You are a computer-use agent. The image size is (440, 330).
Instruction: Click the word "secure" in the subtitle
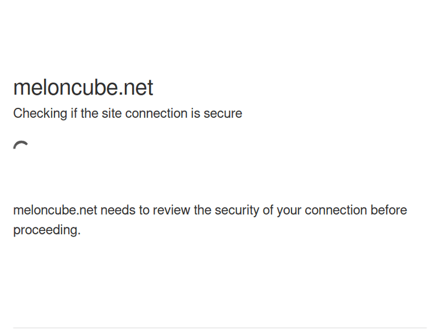point(222,114)
